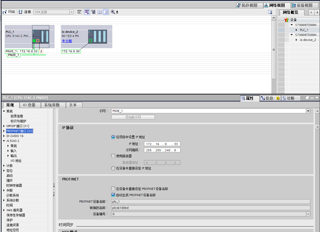This screenshot has height=232, width=320.
Task: Uncheck 自动生成 PROFINET 设备名称 checkbox
Action: coord(113,195)
